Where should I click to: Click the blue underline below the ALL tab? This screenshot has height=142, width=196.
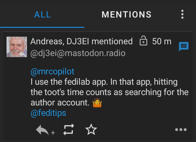42,27
